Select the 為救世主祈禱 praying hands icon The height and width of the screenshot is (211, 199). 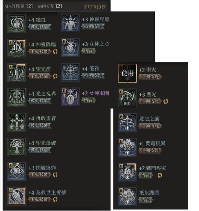(17, 196)
